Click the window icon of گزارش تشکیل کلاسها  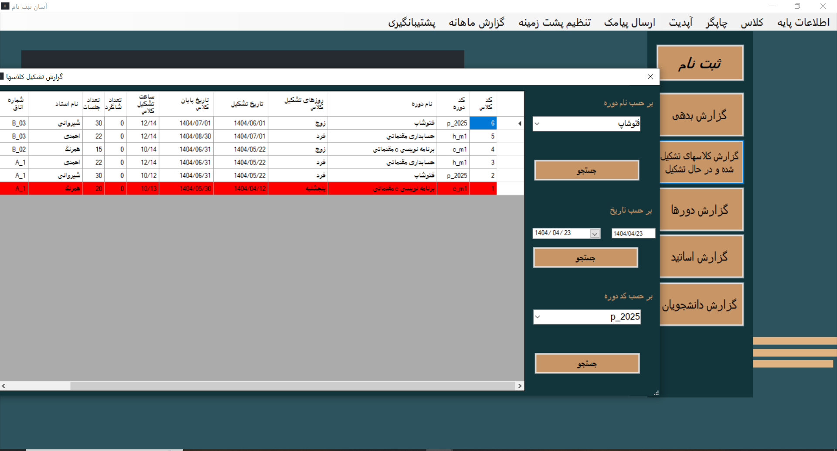point(2,76)
